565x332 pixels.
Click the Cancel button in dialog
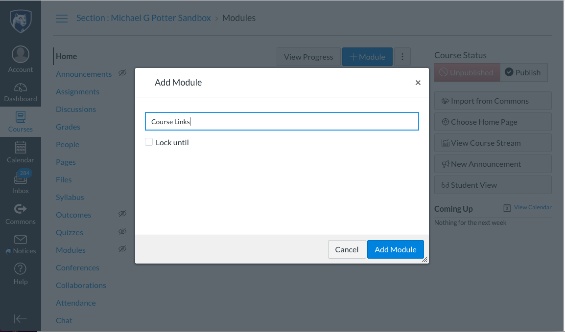click(x=347, y=249)
